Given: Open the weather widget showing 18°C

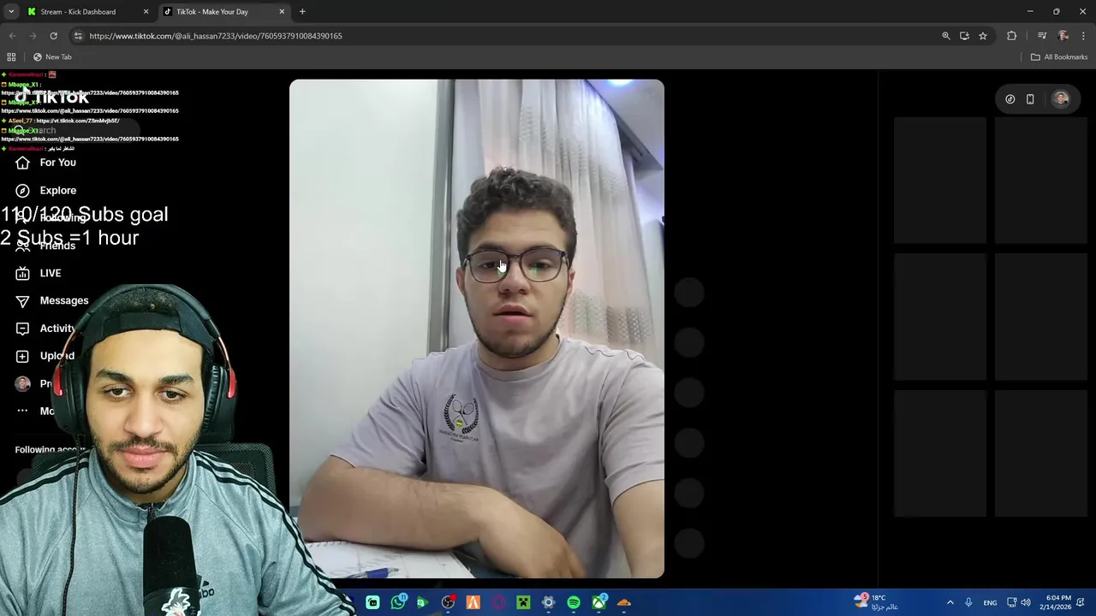Looking at the screenshot, I should coord(876,602).
